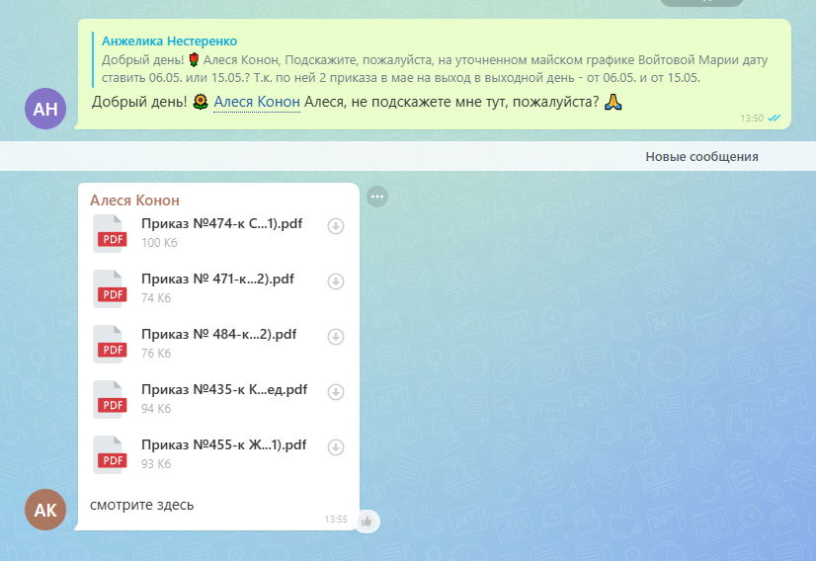Click the read double-check marks
This screenshot has height=561, width=816.
[775, 119]
